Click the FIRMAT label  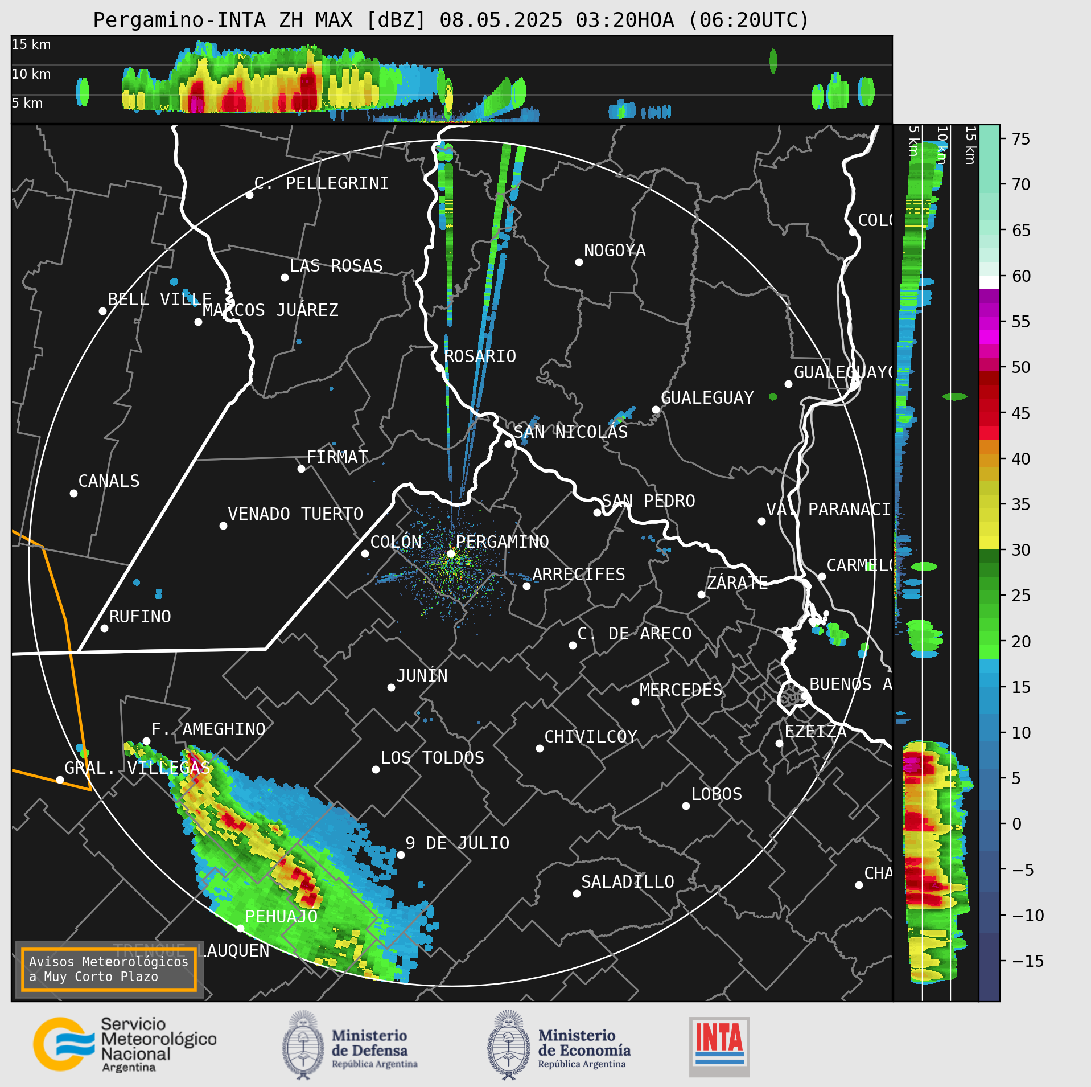pos(337,457)
